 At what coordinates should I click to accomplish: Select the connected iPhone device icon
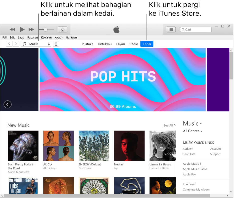coord(56,44)
